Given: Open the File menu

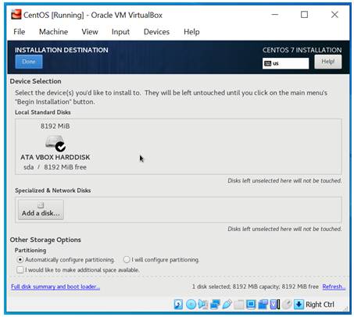Looking at the screenshot, I should 20,32.
